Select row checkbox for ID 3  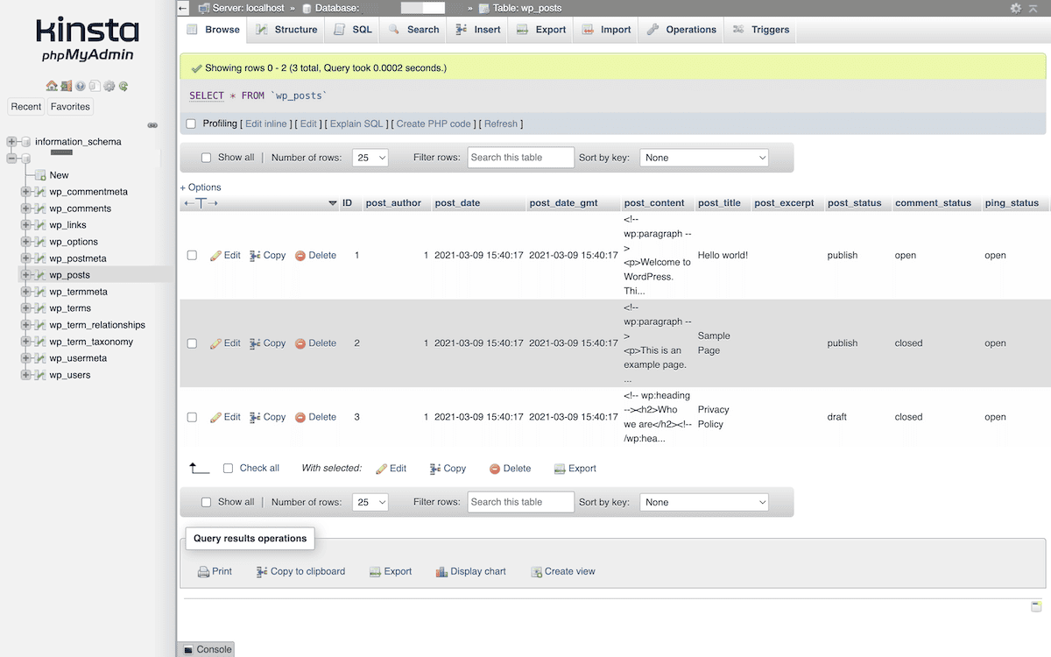click(x=192, y=418)
